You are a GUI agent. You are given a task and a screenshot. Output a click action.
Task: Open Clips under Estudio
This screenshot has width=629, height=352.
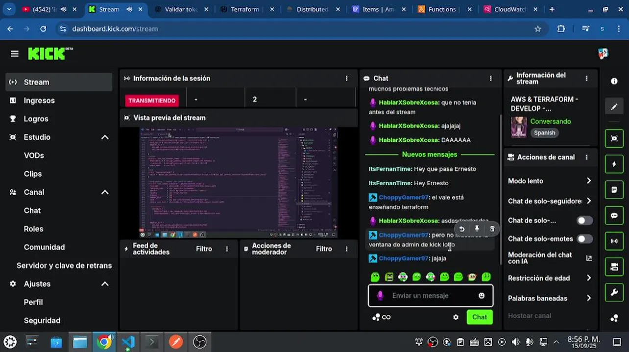[33, 174]
